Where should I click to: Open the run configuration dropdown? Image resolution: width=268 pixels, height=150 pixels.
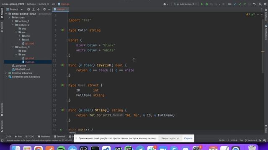pyautogui.click(x=185, y=4)
